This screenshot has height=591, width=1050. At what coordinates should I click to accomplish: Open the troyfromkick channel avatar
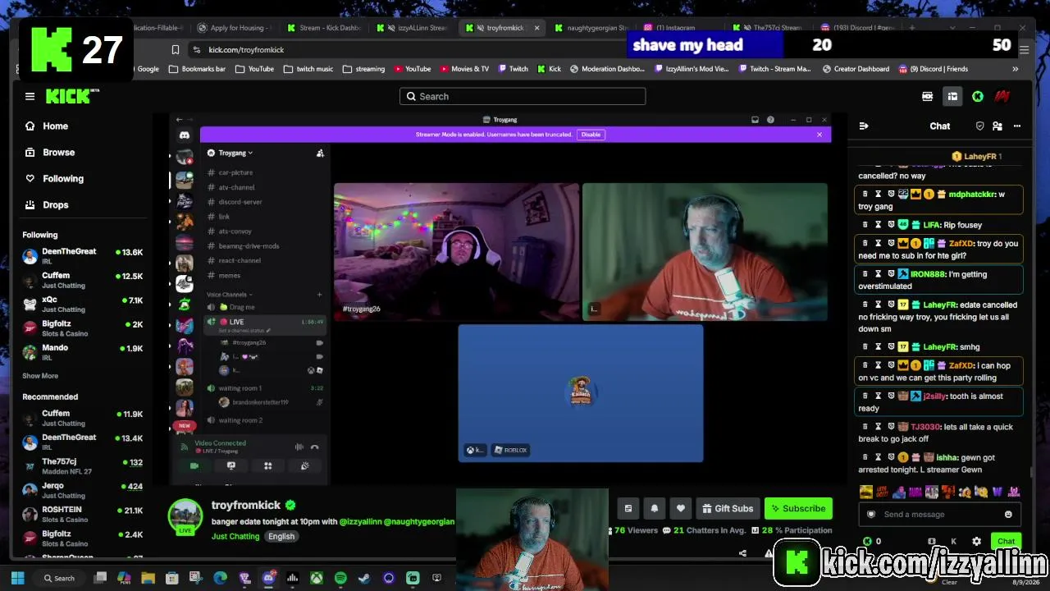click(x=185, y=515)
